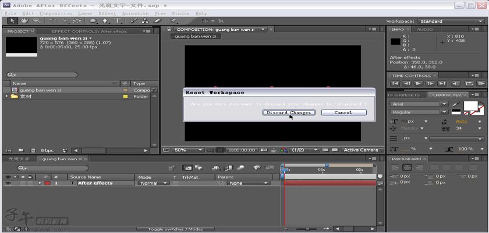The height and width of the screenshot is (233, 489).
Task: Select the Eraser tool
Action: [x=157, y=21]
